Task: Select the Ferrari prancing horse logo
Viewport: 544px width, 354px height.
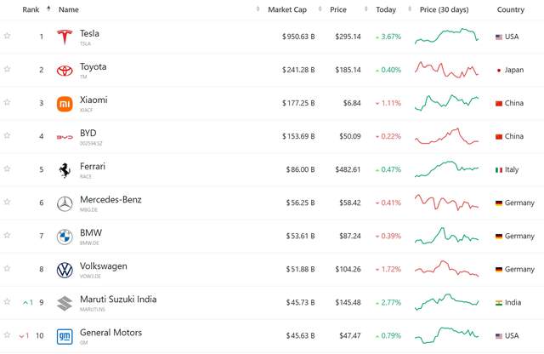Action: pos(65,170)
